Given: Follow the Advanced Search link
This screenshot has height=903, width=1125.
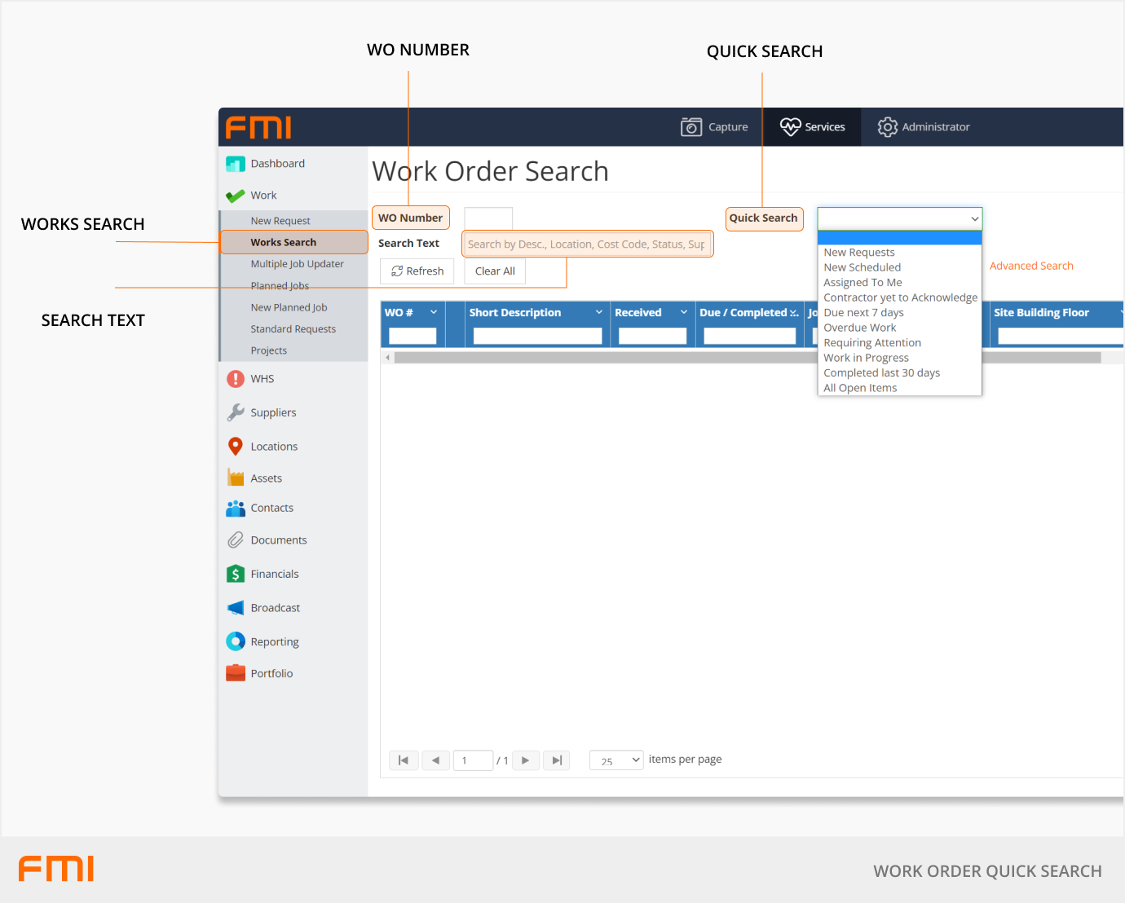Looking at the screenshot, I should pos(1031,266).
